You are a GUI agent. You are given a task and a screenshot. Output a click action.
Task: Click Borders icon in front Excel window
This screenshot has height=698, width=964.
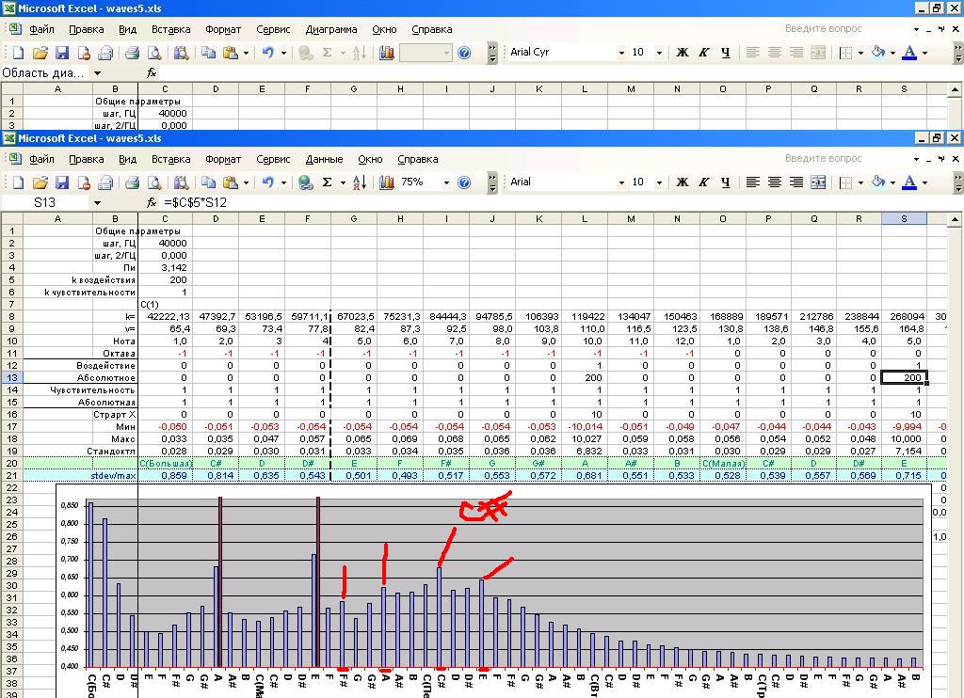point(846,182)
